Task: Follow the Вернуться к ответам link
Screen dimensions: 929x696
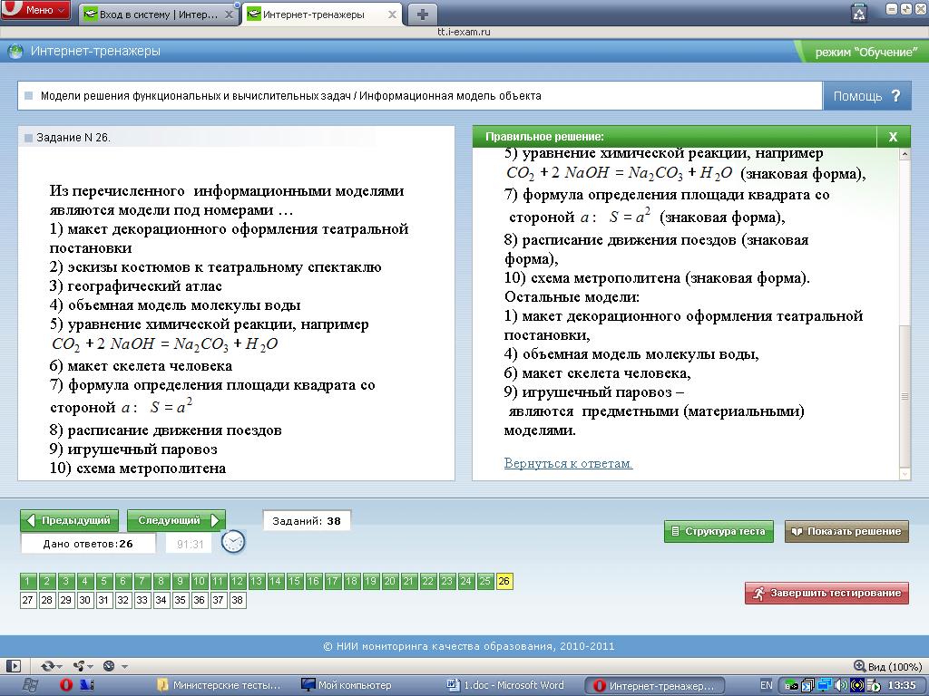Action: 568,463
